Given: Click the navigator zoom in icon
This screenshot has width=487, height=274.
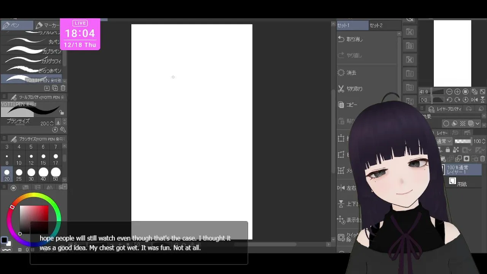Looking at the screenshot, I should 457,92.
